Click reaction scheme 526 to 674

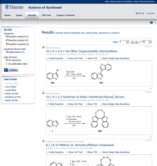click(x=99, y=73)
